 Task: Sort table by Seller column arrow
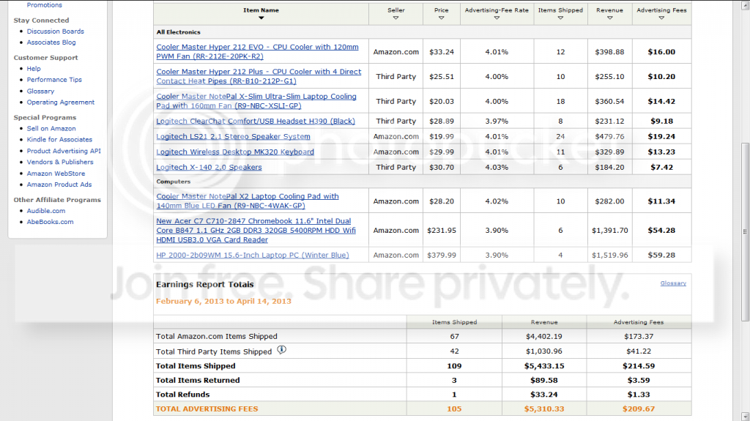pyautogui.click(x=396, y=18)
